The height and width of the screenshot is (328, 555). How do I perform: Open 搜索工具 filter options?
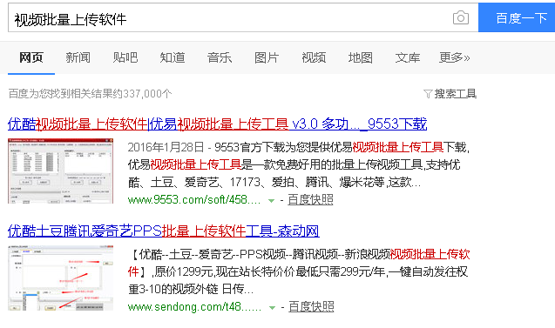coord(455,94)
